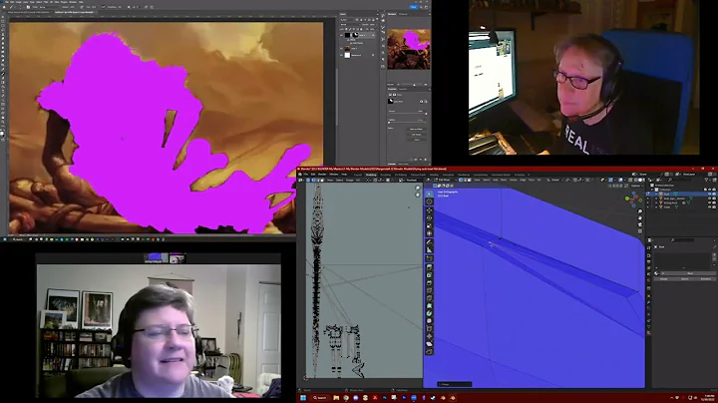Click the pan hand in the 3D viewport gizmos
This screenshot has width=718, height=403.
640,218
